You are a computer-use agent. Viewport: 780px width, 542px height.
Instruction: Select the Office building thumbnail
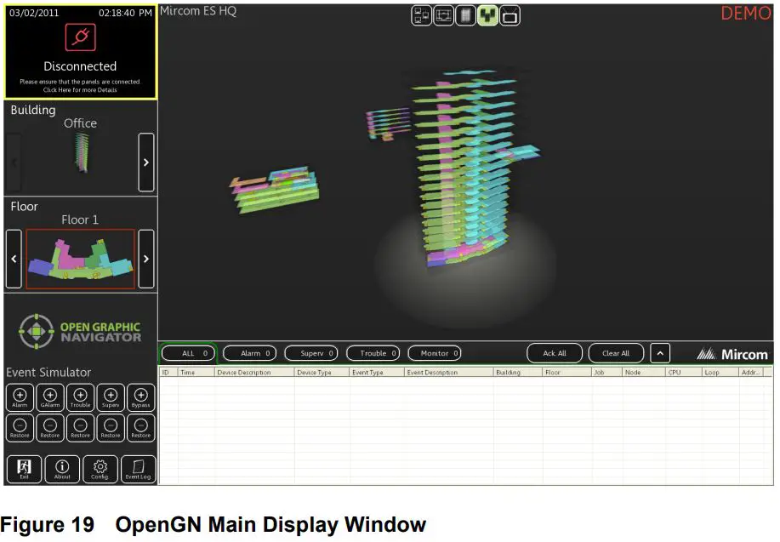81,153
